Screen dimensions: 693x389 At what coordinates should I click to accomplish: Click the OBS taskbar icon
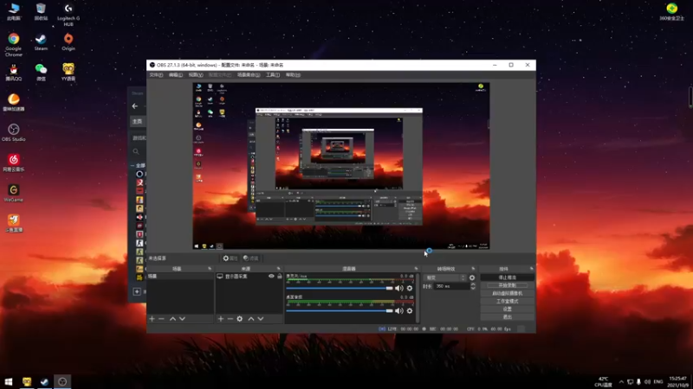(x=62, y=381)
